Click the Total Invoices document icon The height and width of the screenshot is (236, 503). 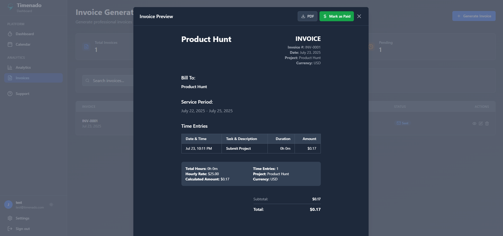click(x=86, y=47)
